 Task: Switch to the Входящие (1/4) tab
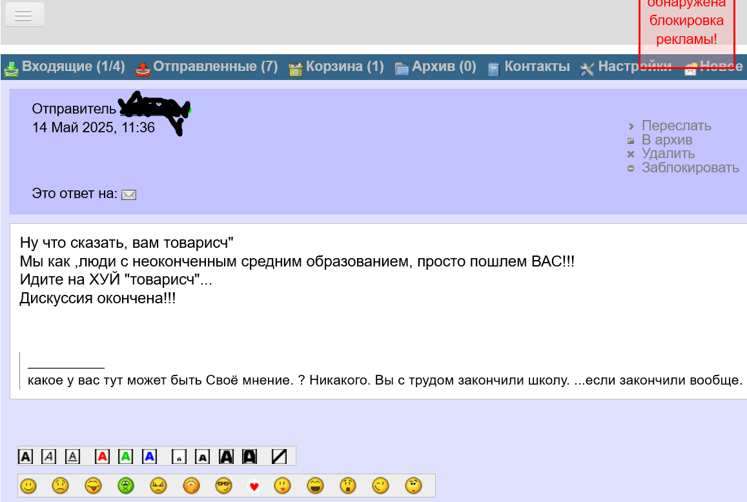pos(73,66)
